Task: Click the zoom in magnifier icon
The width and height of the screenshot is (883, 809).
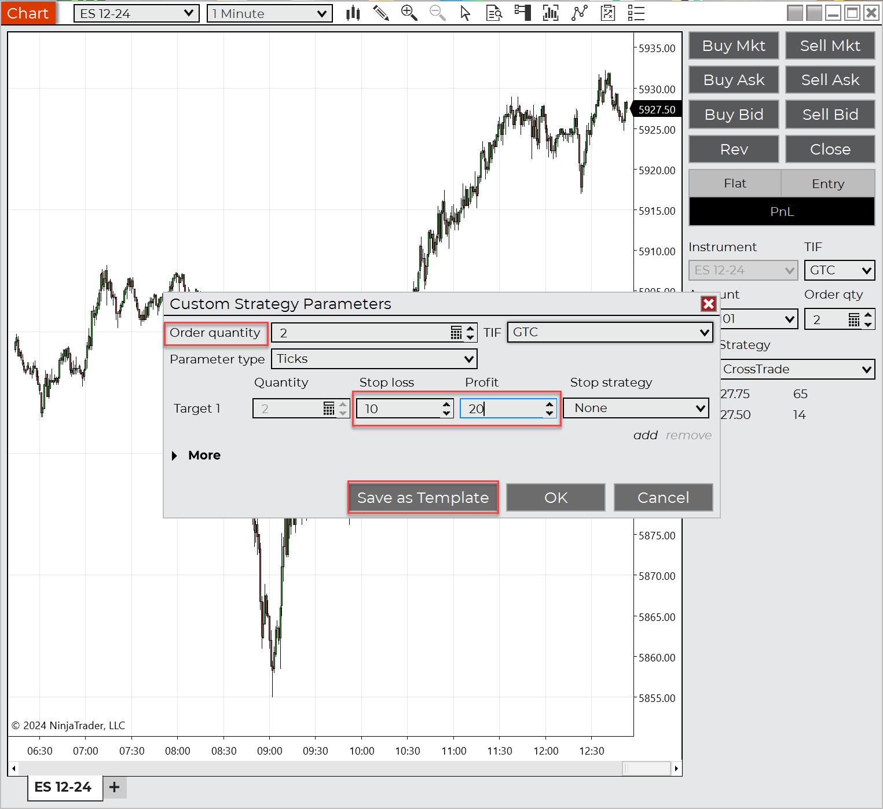Action: pyautogui.click(x=409, y=13)
